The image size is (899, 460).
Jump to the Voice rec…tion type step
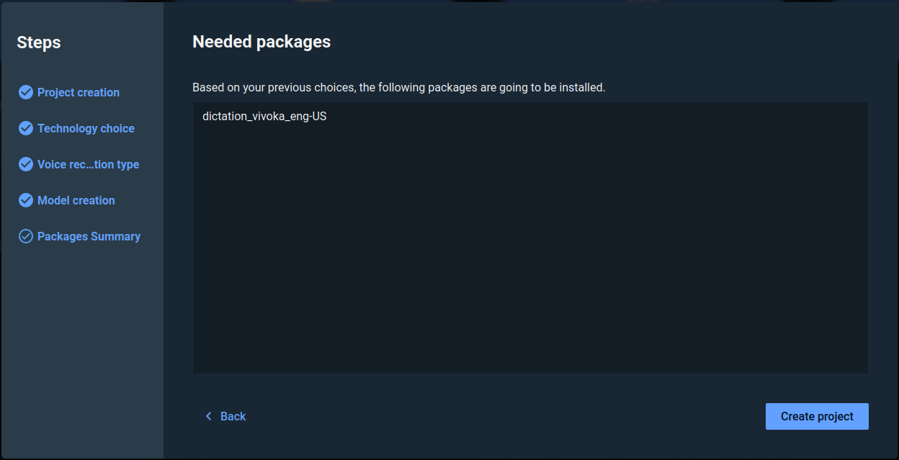[x=88, y=164]
